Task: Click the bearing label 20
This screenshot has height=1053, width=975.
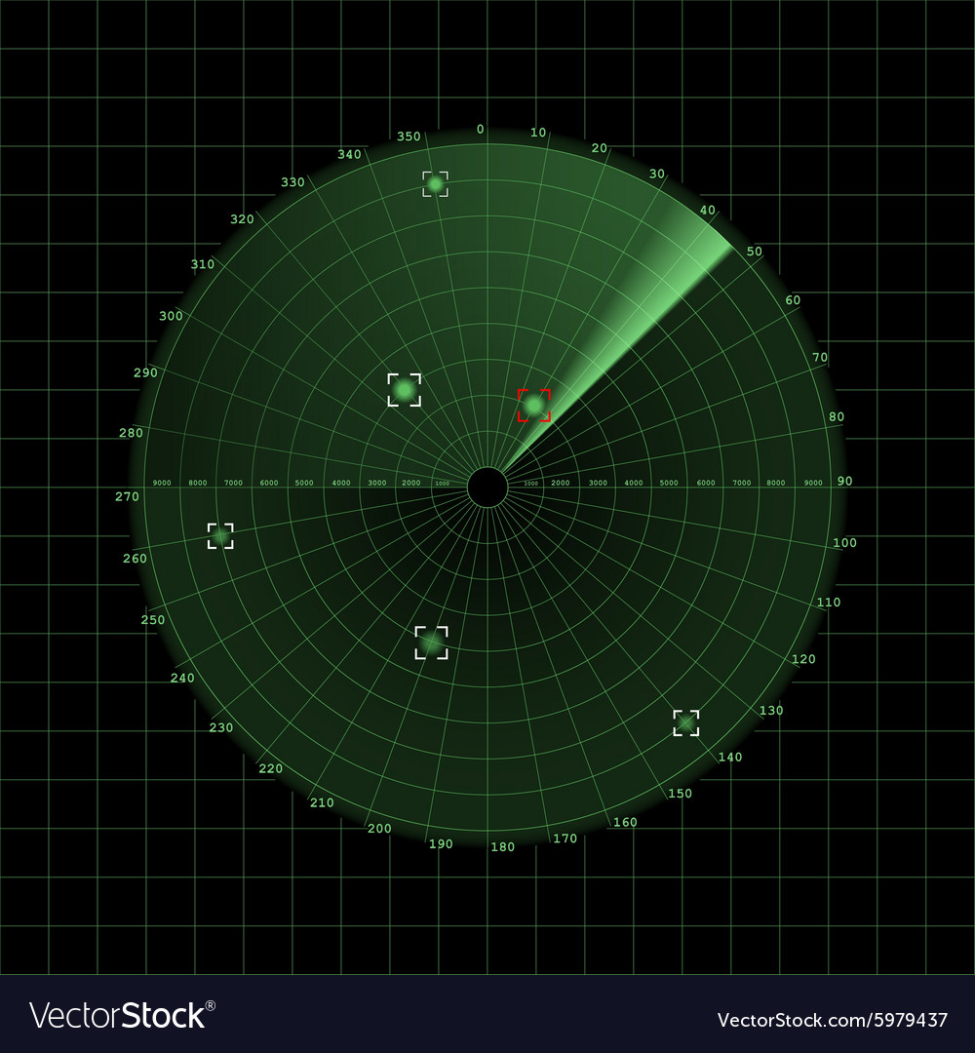Action: click(600, 148)
